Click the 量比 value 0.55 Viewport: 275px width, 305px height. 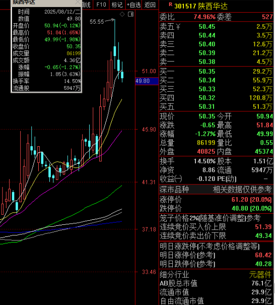click(266, 143)
